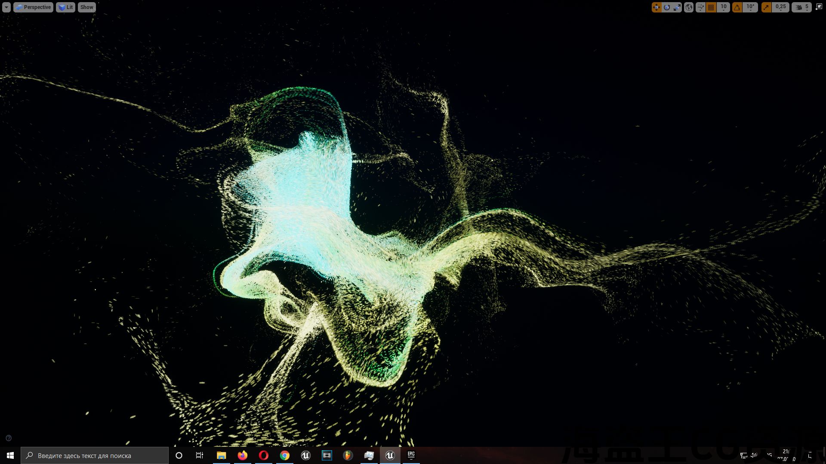Open camera speed setting

pyautogui.click(x=802, y=7)
